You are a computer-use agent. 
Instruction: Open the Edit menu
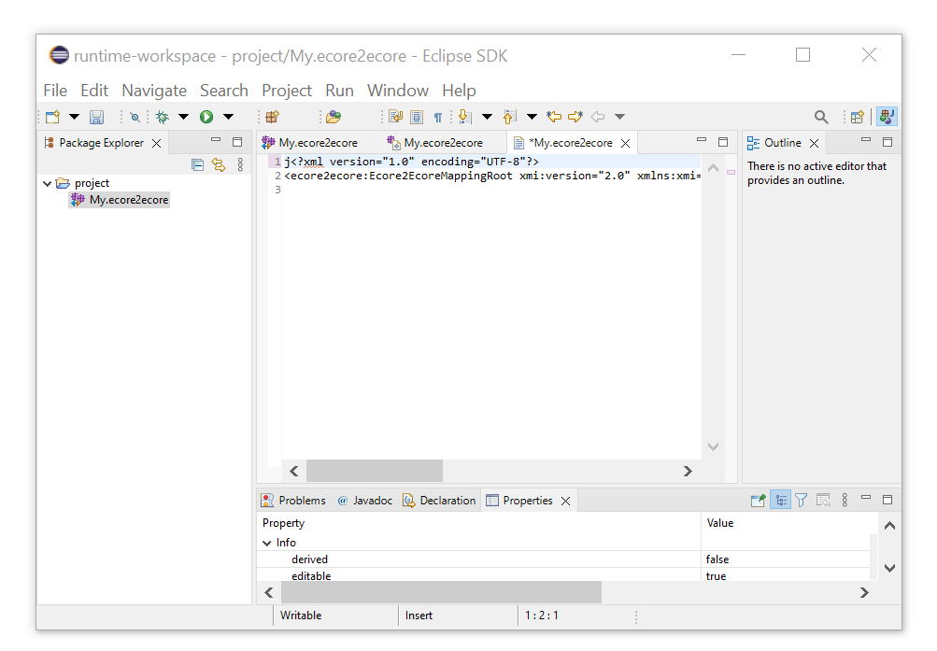click(94, 91)
